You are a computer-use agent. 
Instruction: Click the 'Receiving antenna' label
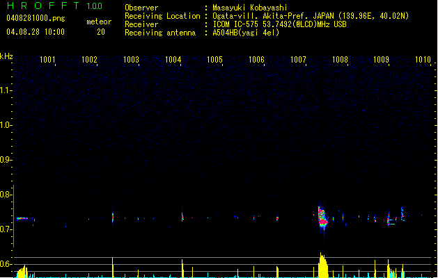click(x=160, y=33)
